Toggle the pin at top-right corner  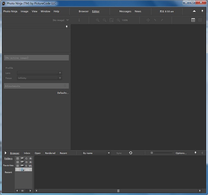tap(202, 11)
